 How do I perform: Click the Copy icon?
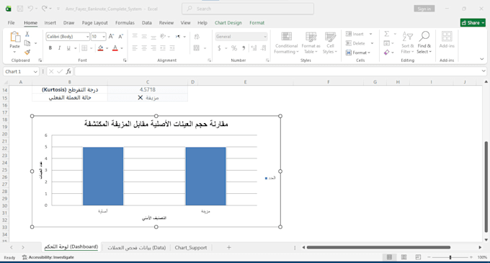[x=27, y=43]
